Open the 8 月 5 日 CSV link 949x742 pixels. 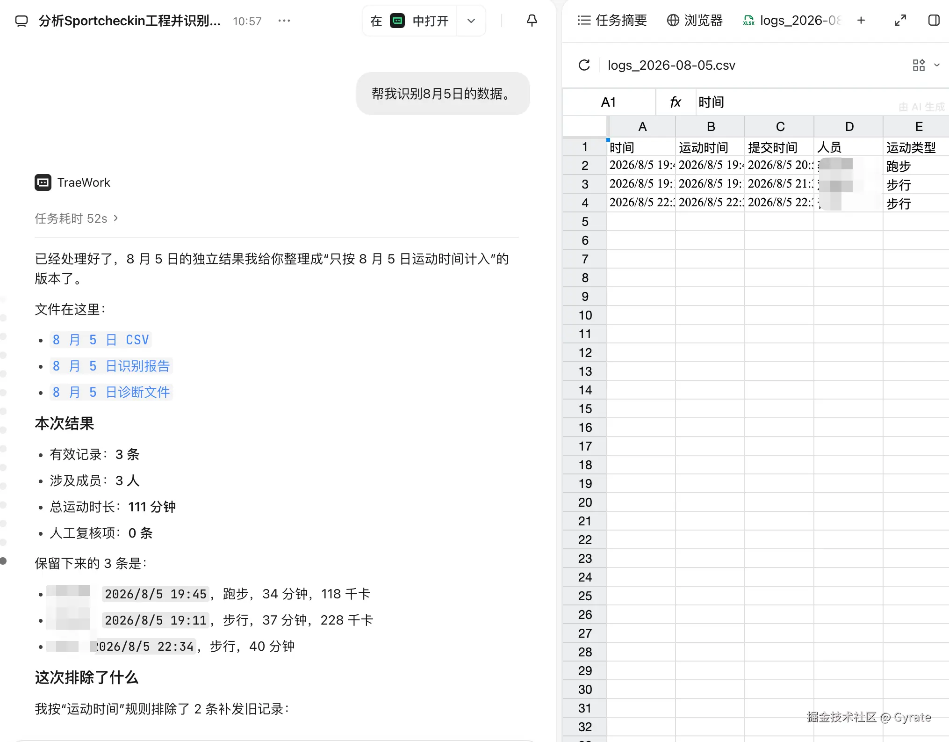[x=101, y=340]
